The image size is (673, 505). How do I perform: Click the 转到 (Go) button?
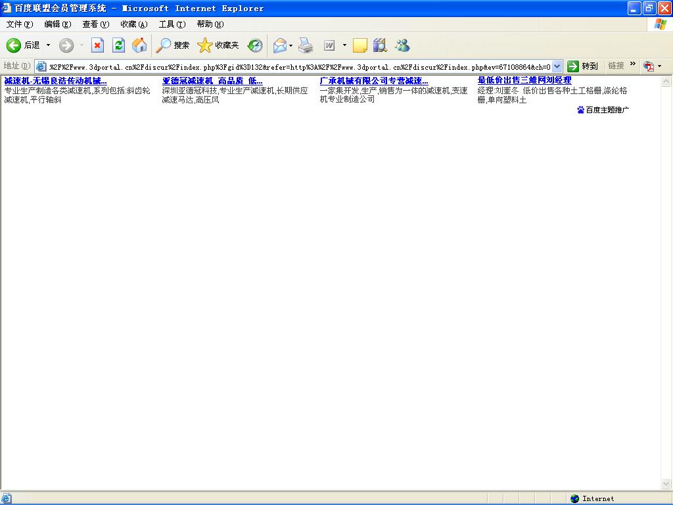[x=582, y=66]
